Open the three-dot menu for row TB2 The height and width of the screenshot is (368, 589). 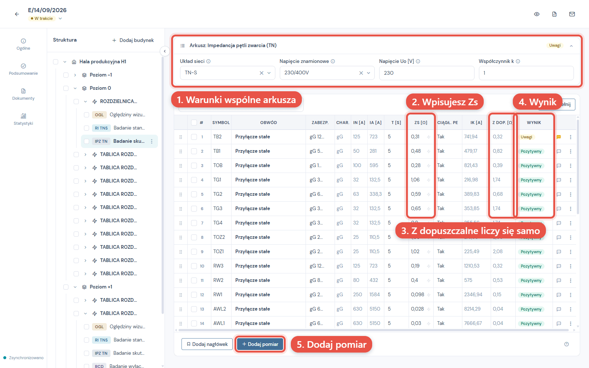click(x=571, y=137)
